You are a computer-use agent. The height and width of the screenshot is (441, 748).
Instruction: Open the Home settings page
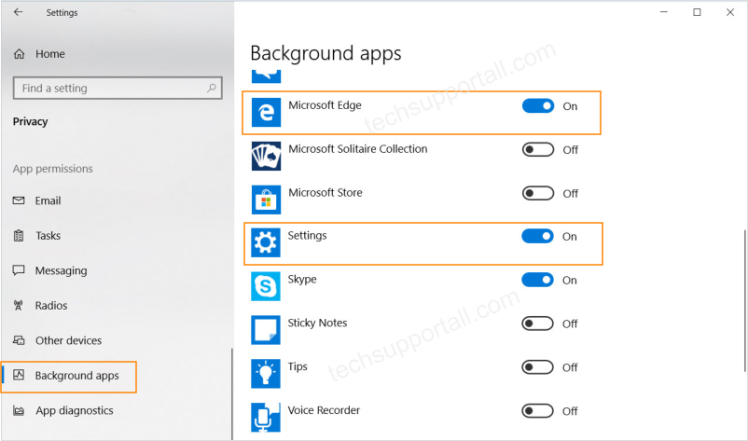(x=50, y=54)
